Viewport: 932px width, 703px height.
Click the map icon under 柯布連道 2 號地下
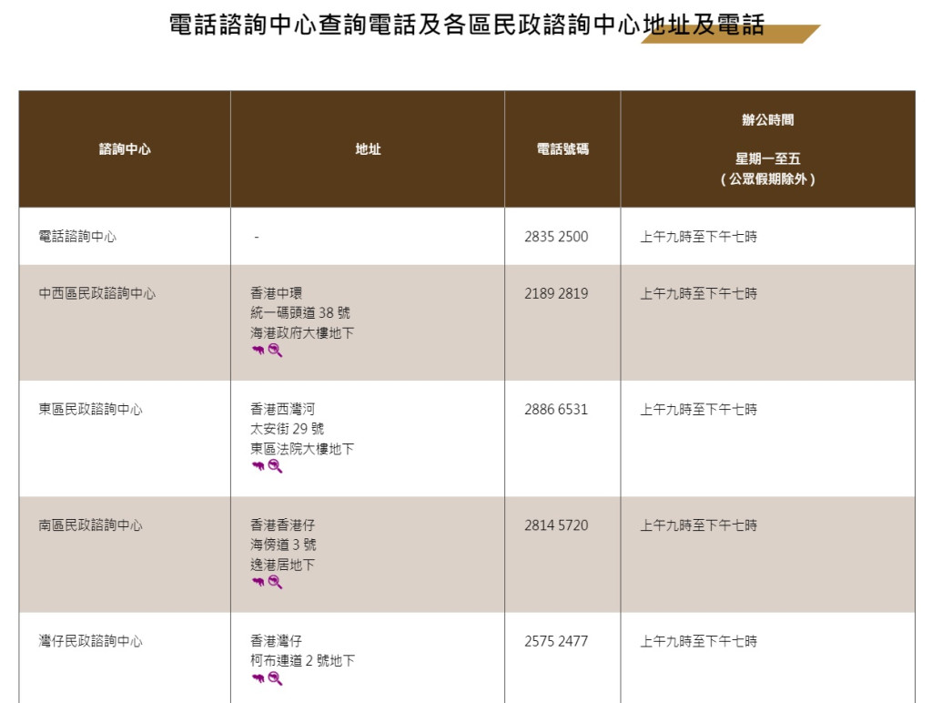point(258,679)
